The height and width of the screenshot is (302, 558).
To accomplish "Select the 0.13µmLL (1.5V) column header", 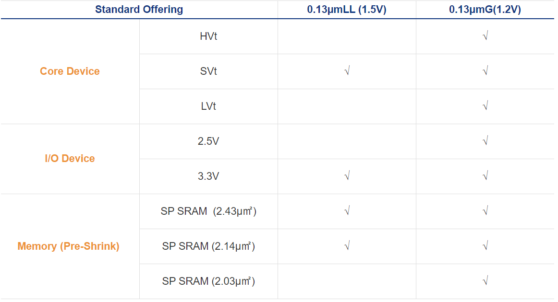I will tap(347, 10).
